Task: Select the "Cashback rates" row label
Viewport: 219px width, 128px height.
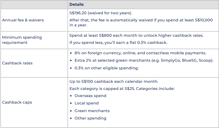Action: pos(17,63)
